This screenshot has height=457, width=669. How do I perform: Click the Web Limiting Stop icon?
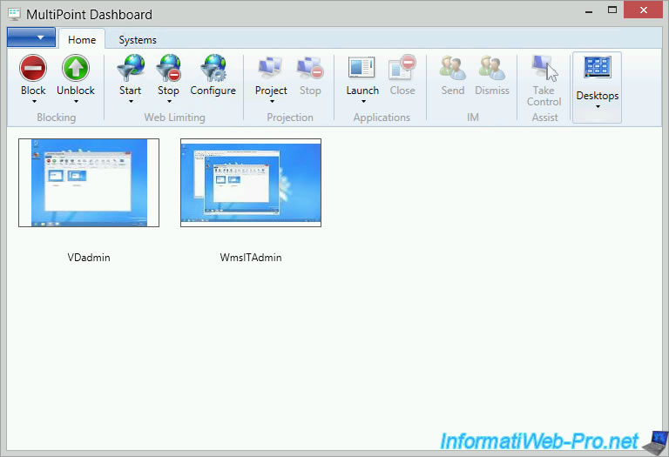(x=168, y=69)
